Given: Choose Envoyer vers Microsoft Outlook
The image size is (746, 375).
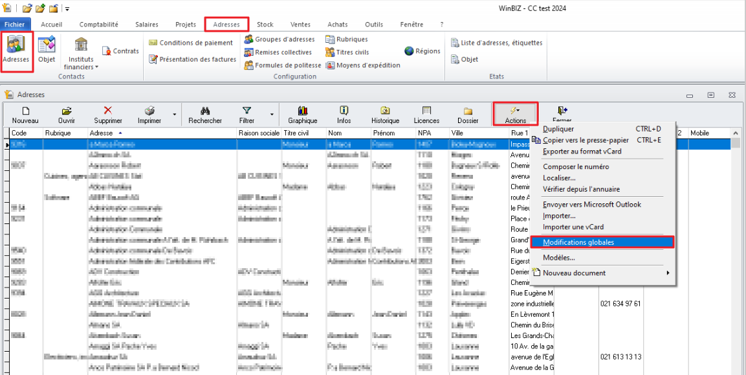Looking at the screenshot, I should pyautogui.click(x=603, y=205).
